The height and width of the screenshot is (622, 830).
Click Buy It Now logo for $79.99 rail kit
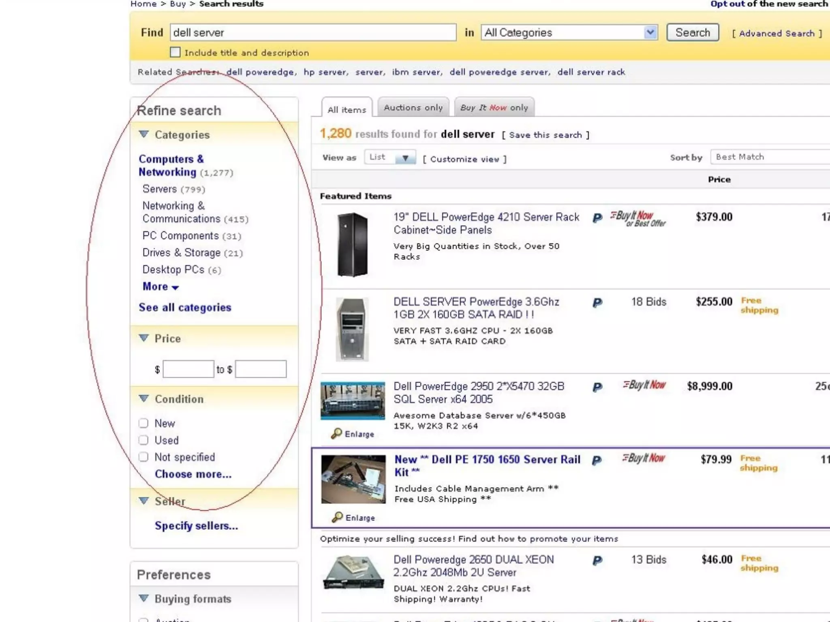(644, 458)
